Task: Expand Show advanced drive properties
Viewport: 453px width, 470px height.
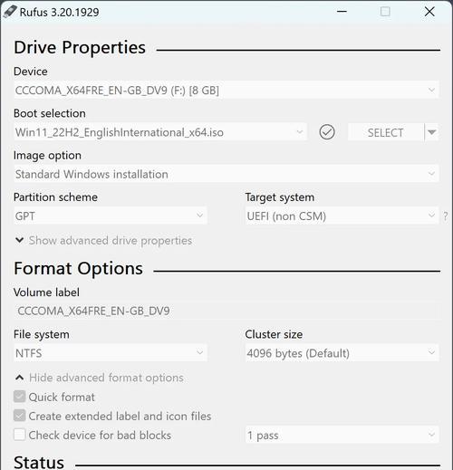Action: [x=111, y=241]
